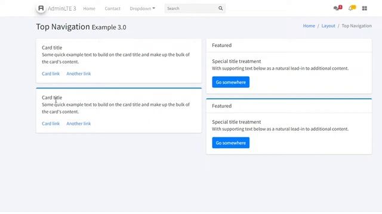
Task: Follow the Layout breadcrumb link
Action: pos(328,26)
